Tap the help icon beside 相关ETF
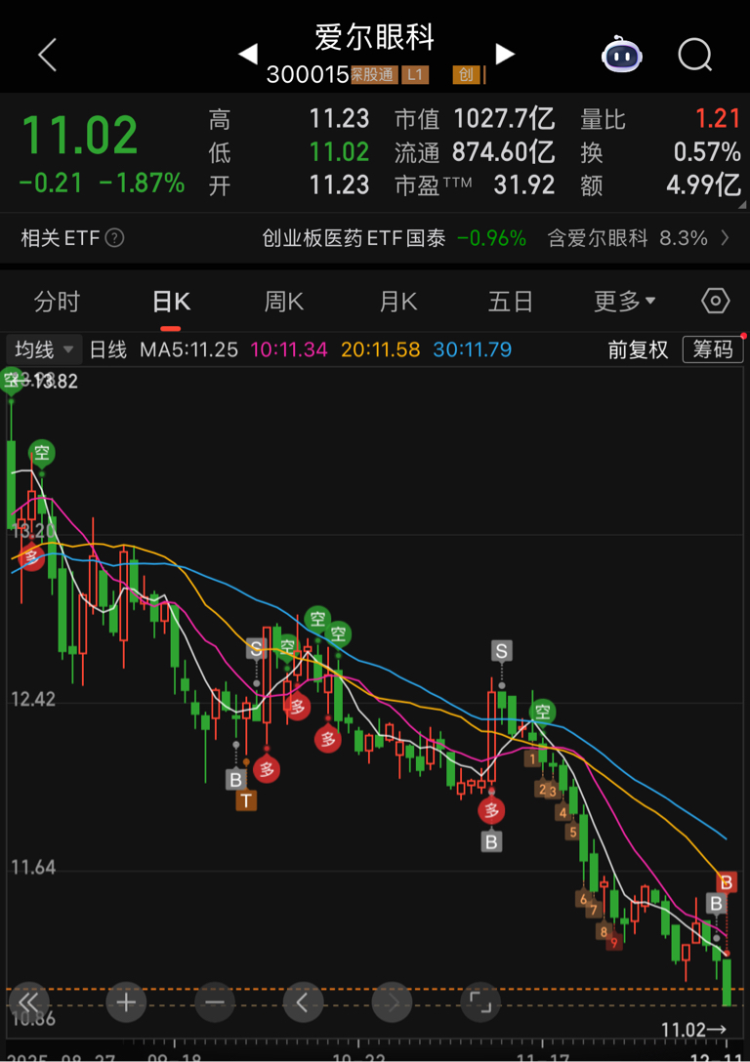This screenshot has height=1062, width=750. tap(114, 238)
